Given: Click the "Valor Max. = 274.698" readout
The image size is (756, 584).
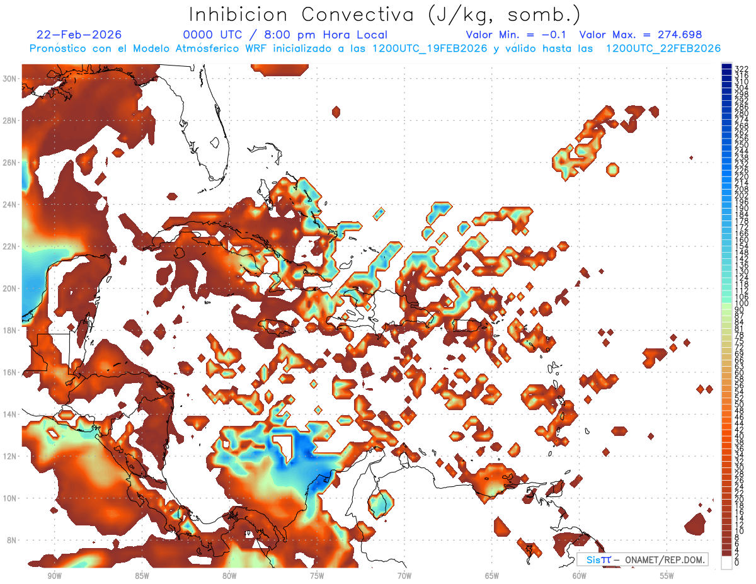Looking at the screenshot, I should coord(640,35).
